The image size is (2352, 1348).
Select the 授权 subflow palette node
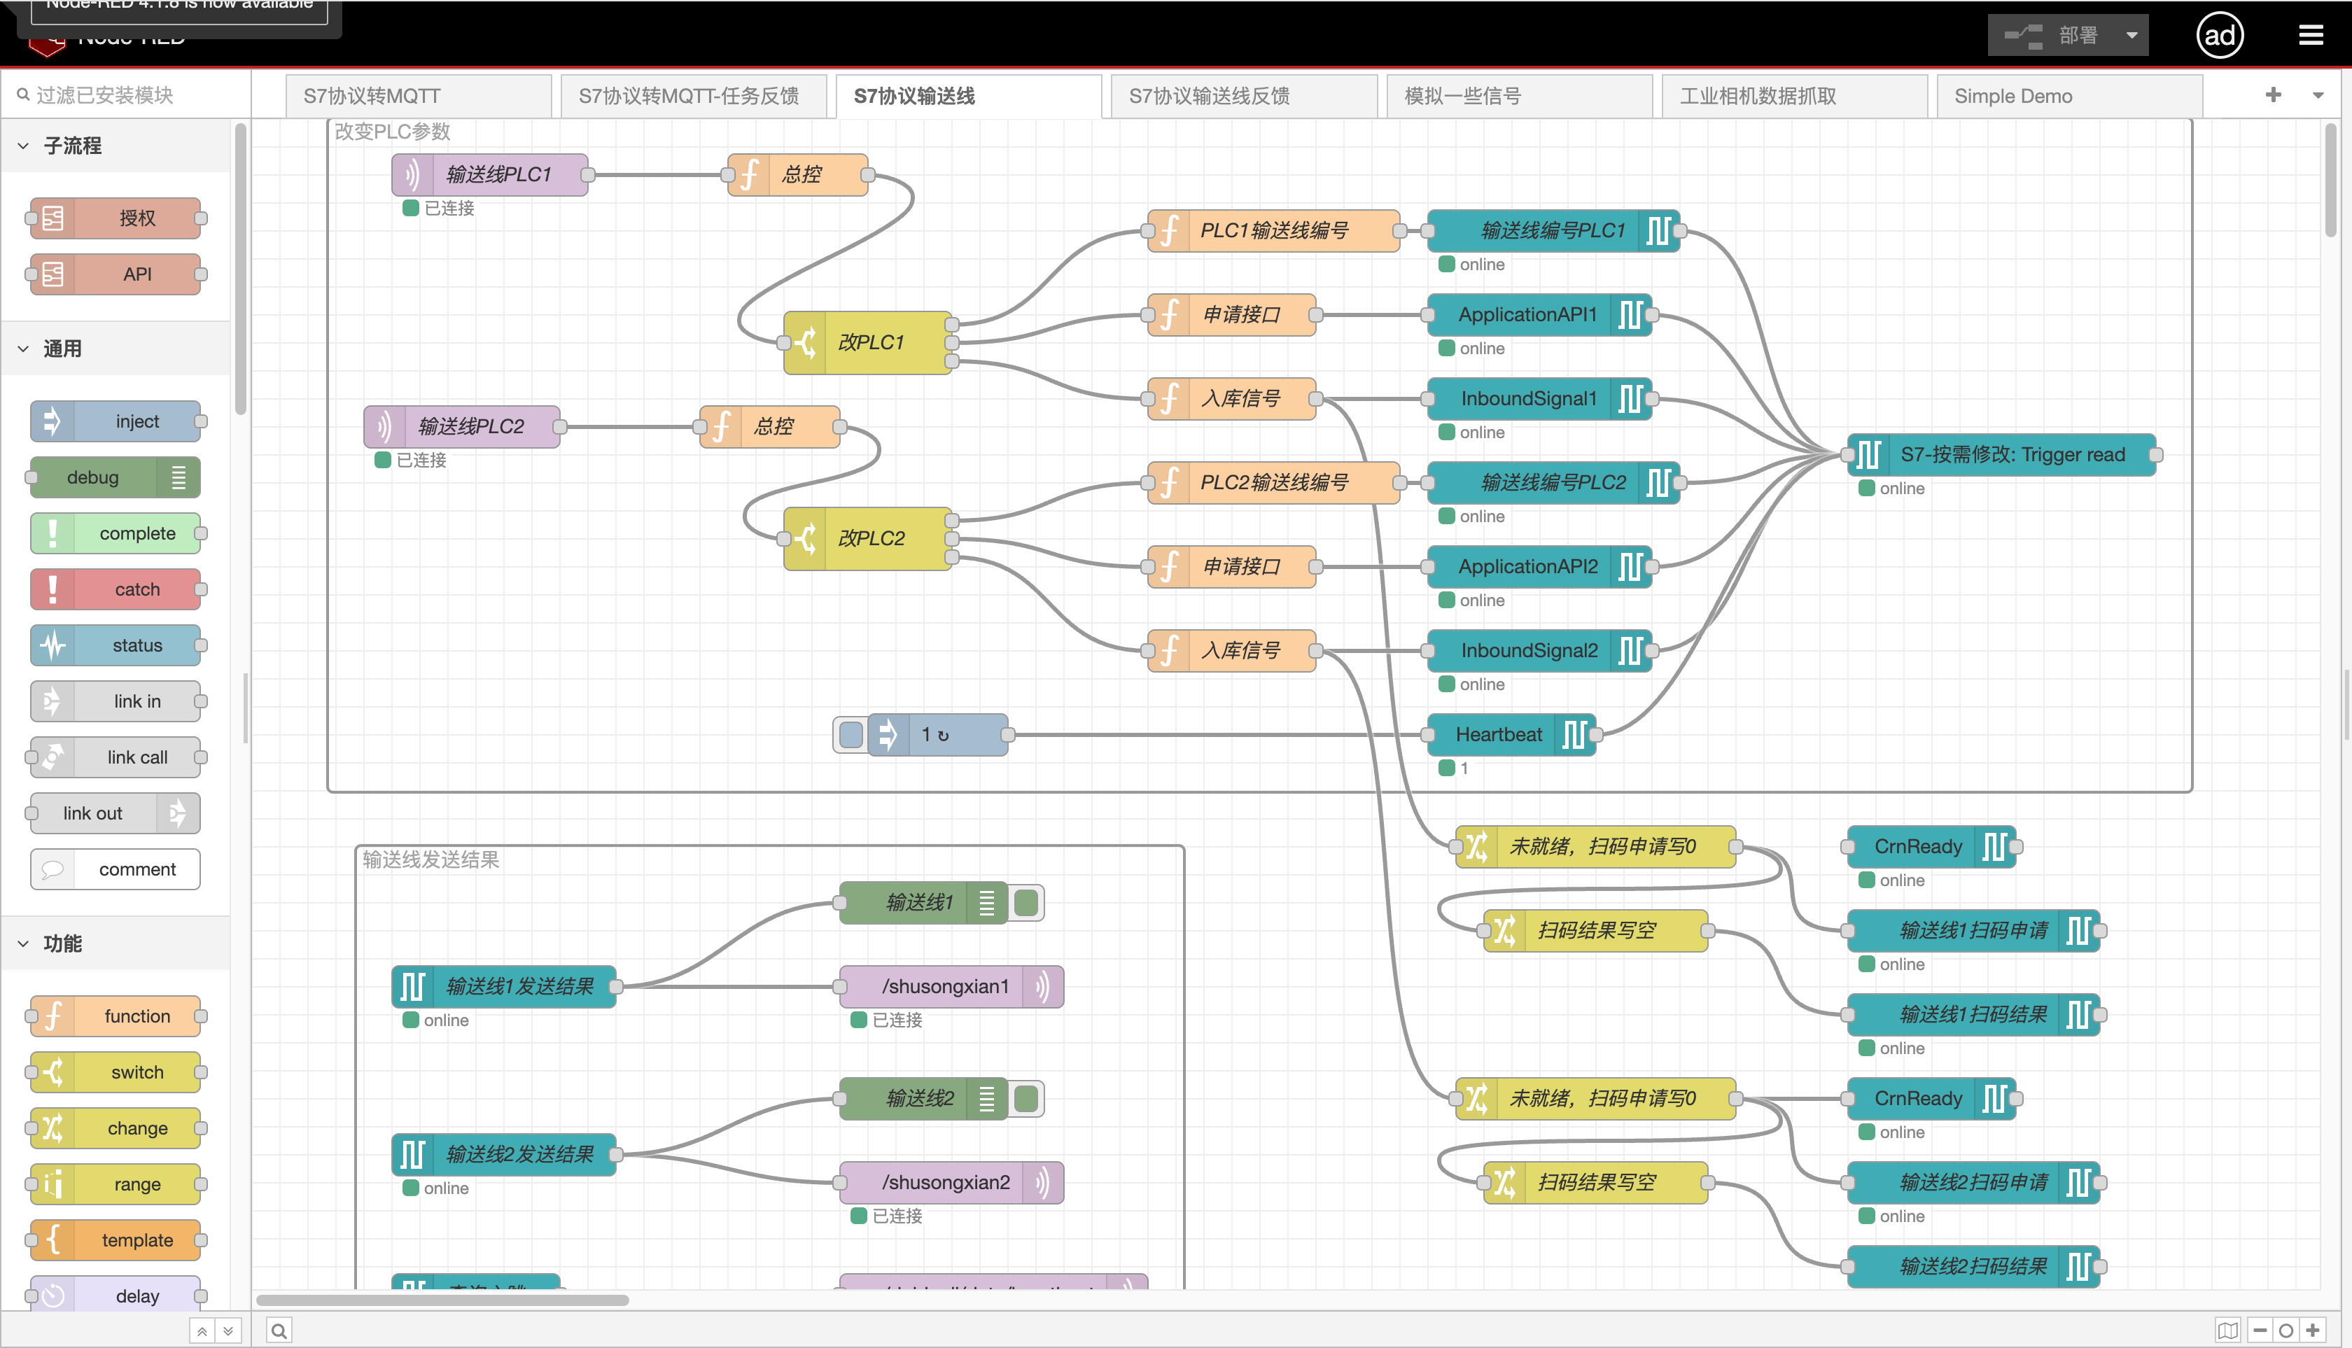[x=115, y=218]
